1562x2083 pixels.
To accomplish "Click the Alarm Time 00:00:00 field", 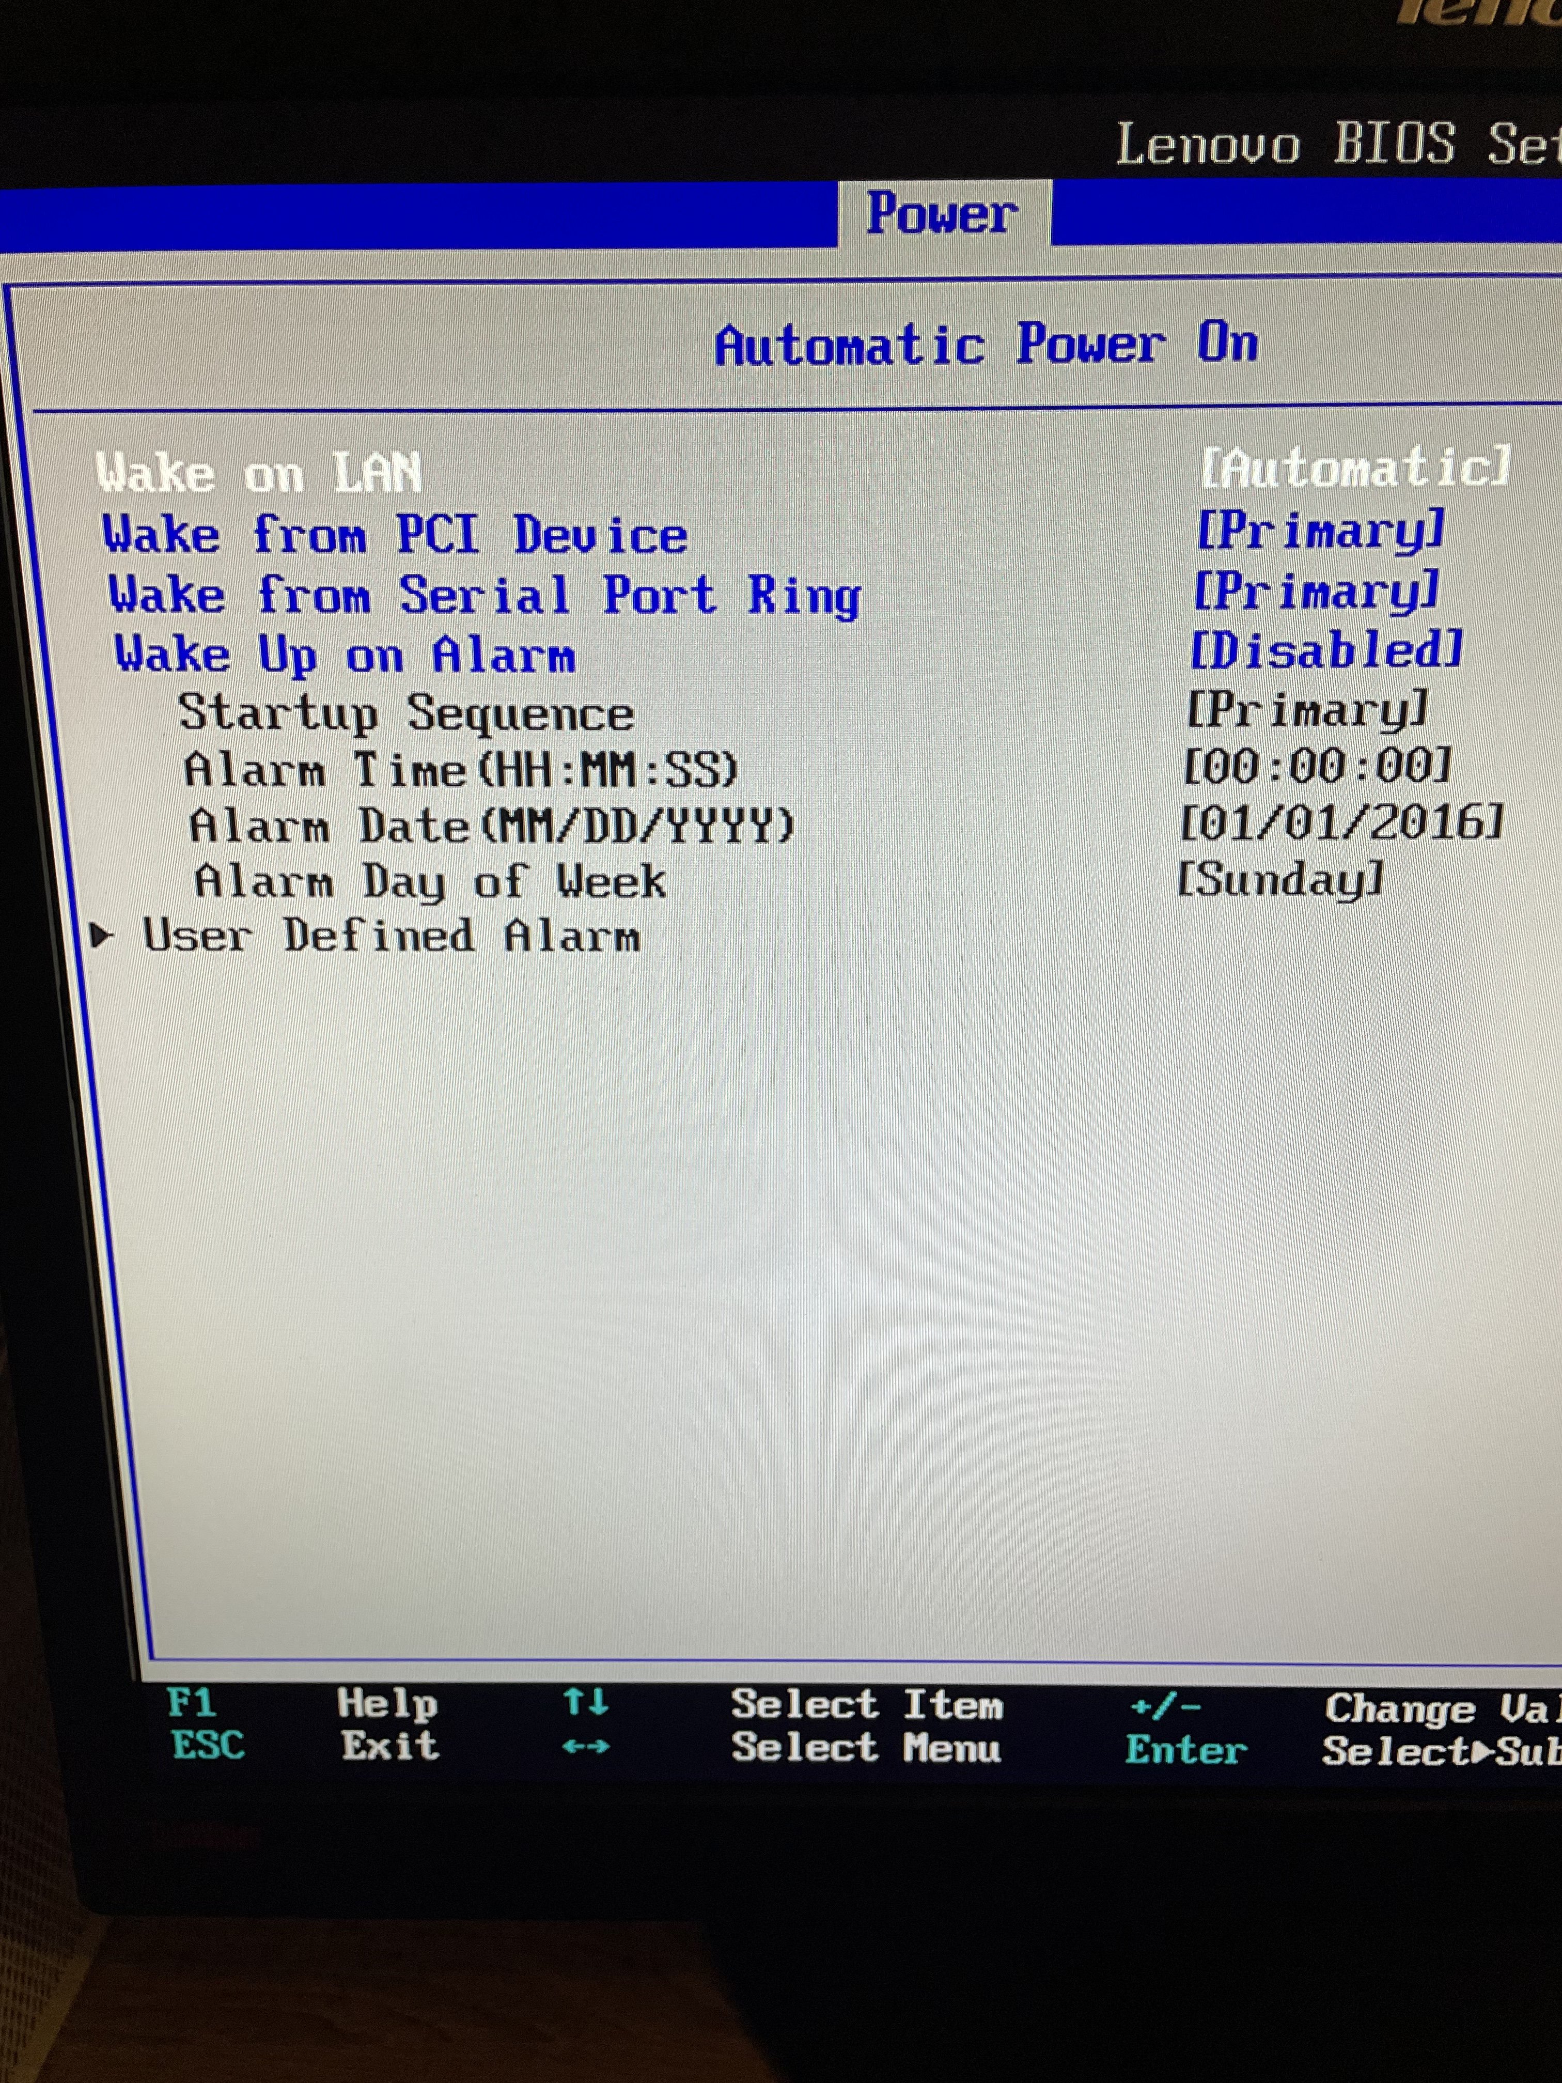I will point(1316,766).
